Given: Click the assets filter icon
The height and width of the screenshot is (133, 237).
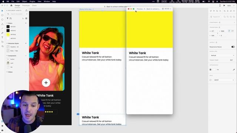Looking at the screenshot, I should click(7, 18).
